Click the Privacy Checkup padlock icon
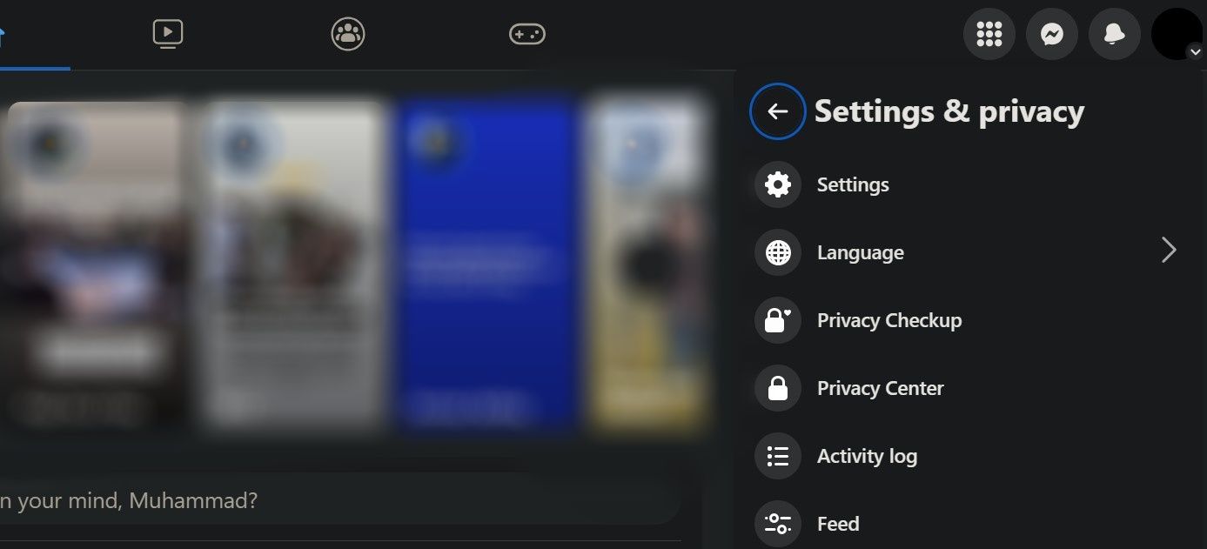The image size is (1207, 549). coord(776,320)
